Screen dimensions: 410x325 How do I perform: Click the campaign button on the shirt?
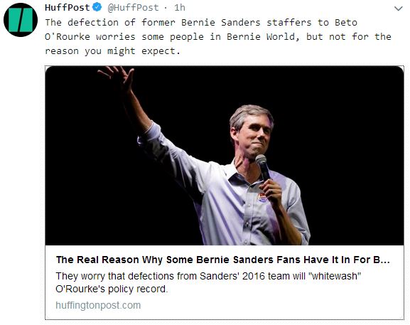pyautogui.click(x=262, y=198)
